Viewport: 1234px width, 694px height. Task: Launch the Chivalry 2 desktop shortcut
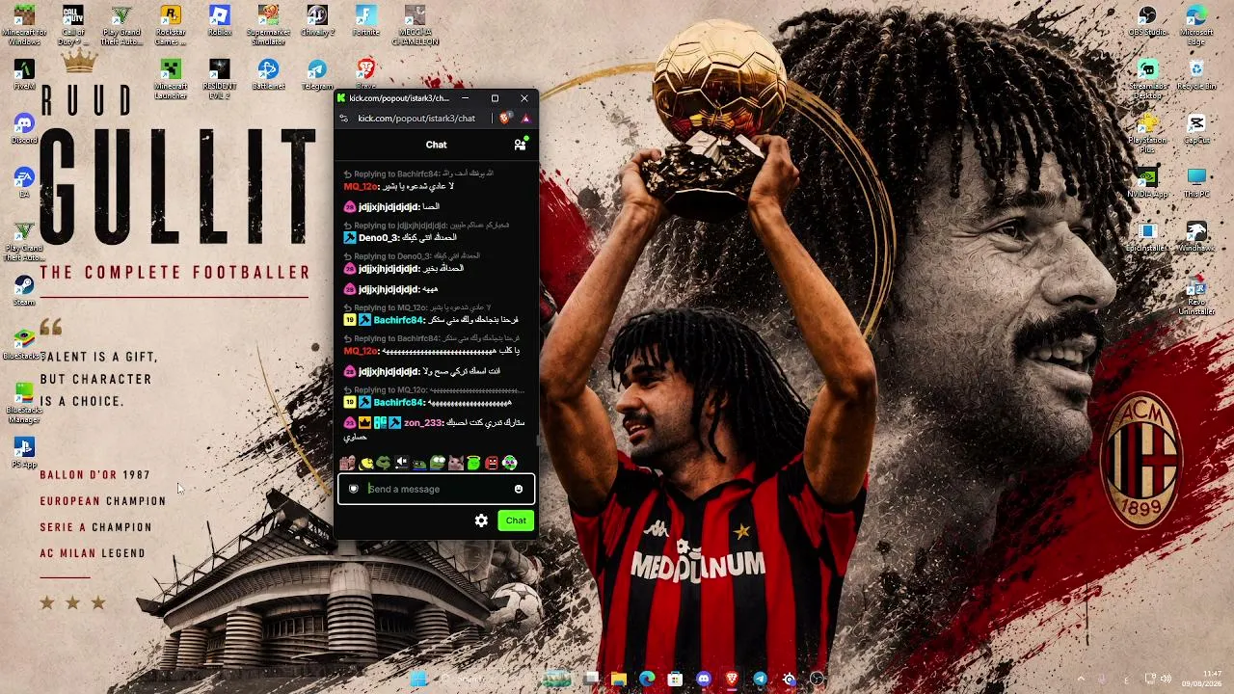click(x=317, y=19)
